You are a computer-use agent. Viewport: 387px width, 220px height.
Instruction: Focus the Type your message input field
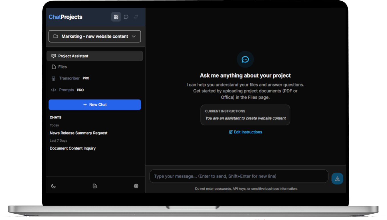pyautogui.click(x=239, y=176)
